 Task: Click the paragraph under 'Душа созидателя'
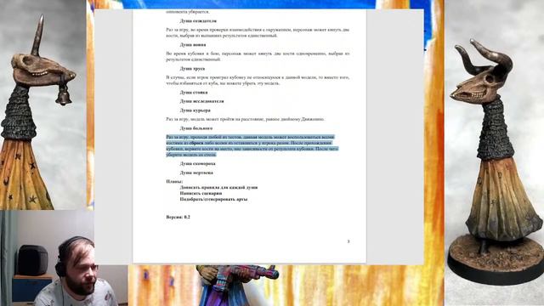(x=258, y=32)
